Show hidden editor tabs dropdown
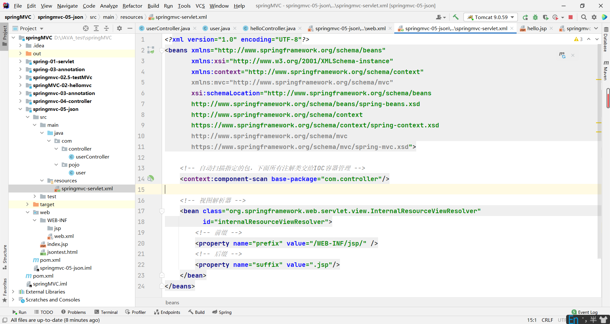The height and width of the screenshot is (324, 610). 596,28
